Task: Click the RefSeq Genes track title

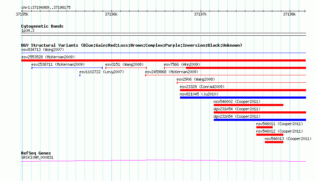Action: coord(36,153)
